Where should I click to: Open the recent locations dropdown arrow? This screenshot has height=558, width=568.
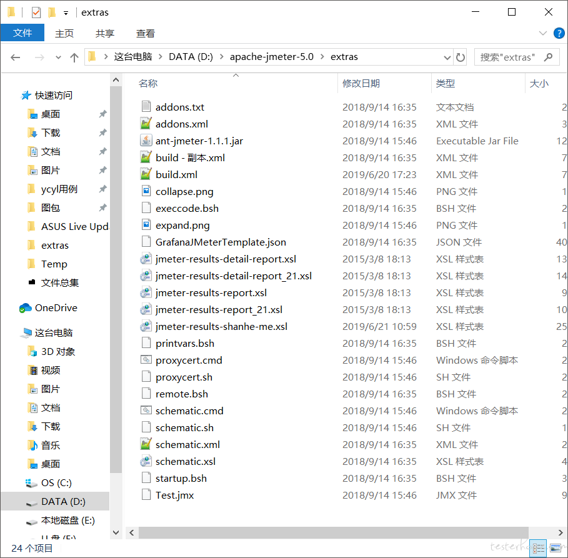[58, 57]
